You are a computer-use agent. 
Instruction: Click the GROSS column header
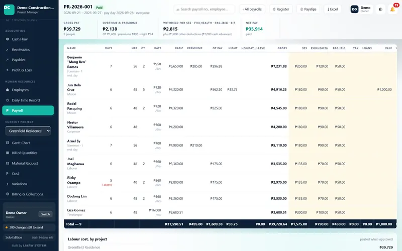point(282,48)
